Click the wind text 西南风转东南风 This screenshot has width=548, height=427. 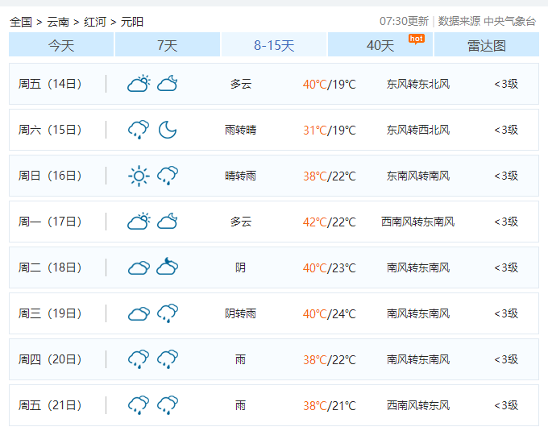(x=418, y=222)
